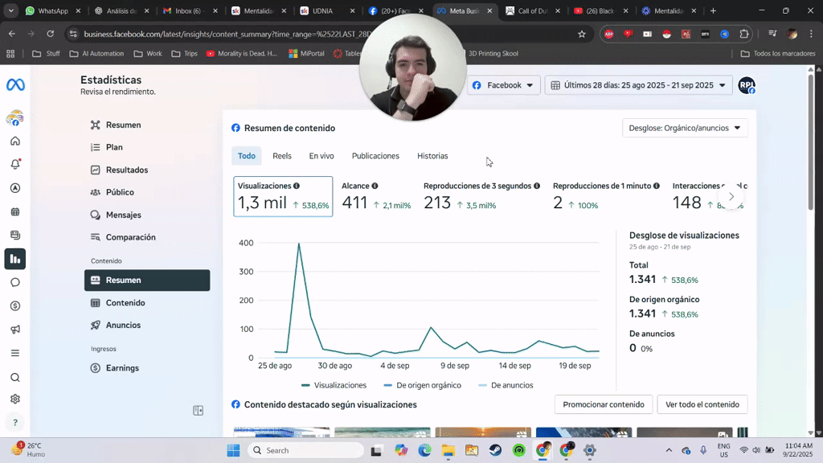823x463 pixels.
Task: Click Promocionar contenido button
Action: [x=604, y=405]
